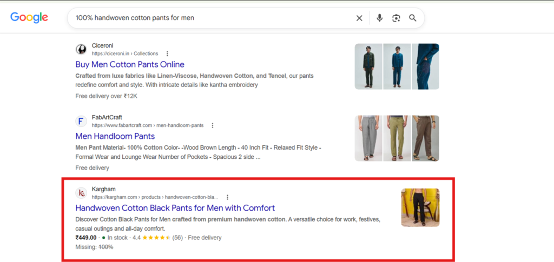Click the fabartcraft.com men-handloom-pants URL
This screenshot has height=262, width=554.
point(148,125)
